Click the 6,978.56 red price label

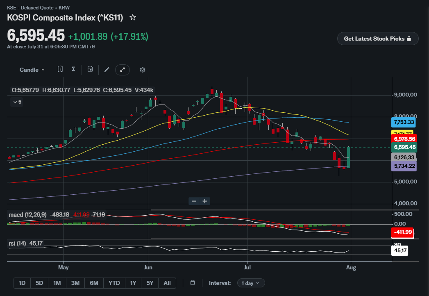pyautogui.click(x=404, y=139)
